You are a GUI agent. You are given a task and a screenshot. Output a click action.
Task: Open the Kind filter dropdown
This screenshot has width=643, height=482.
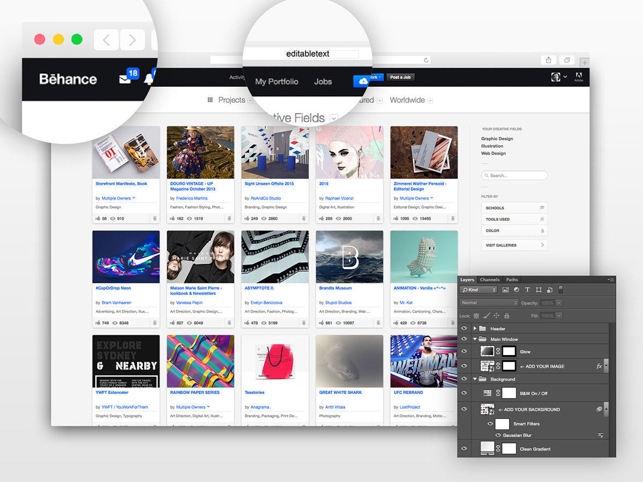(x=478, y=290)
